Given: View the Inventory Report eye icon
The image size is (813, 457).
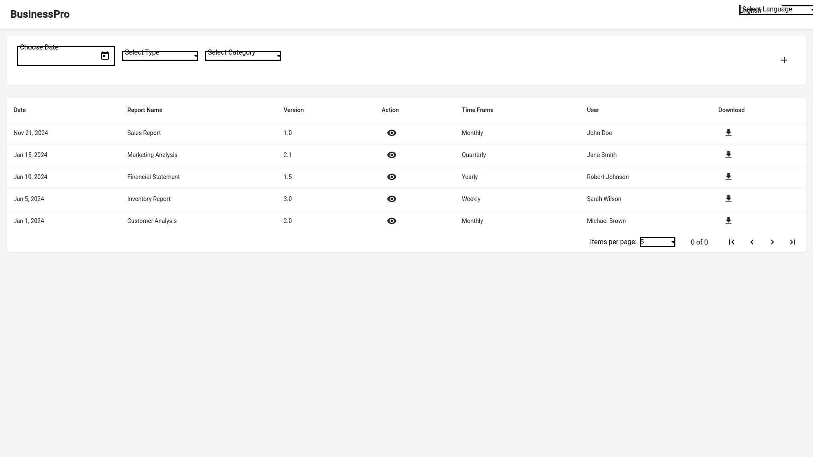Looking at the screenshot, I should coord(392,199).
